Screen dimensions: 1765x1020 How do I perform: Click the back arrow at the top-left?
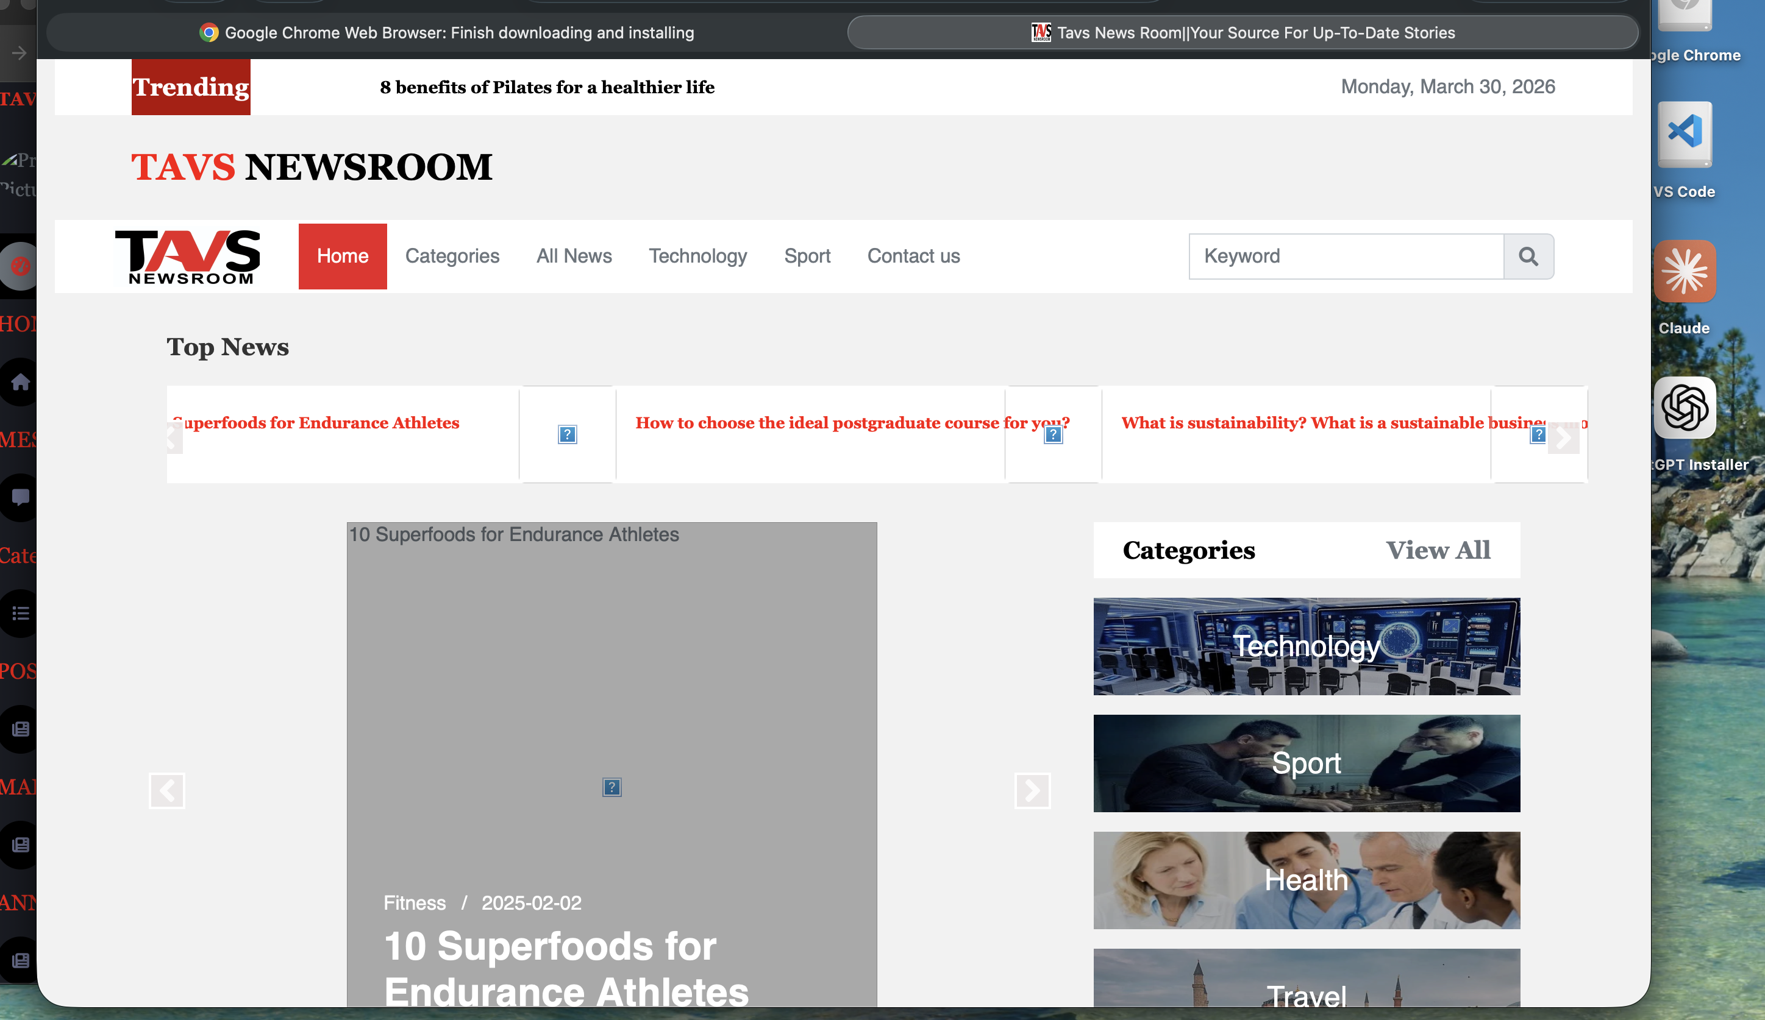point(19,52)
